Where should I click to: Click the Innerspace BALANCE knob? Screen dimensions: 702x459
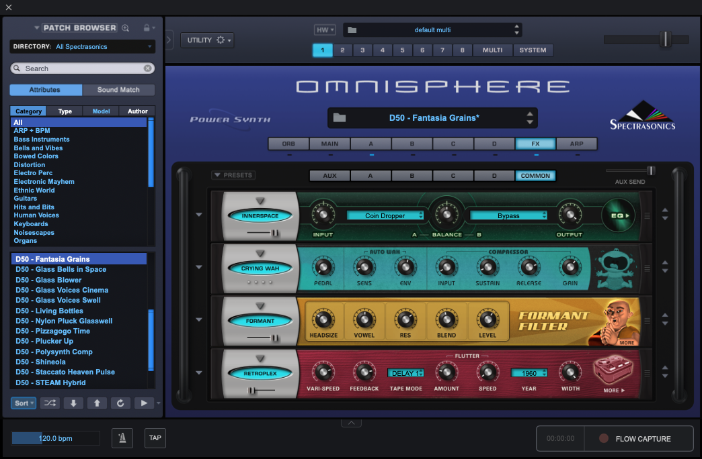(x=446, y=213)
